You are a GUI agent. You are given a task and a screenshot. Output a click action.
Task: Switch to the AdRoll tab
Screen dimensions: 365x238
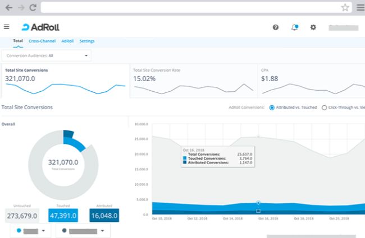click(x=67, y=41)
